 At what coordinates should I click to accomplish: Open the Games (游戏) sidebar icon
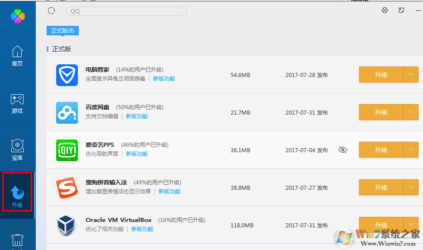click(17, 103)
